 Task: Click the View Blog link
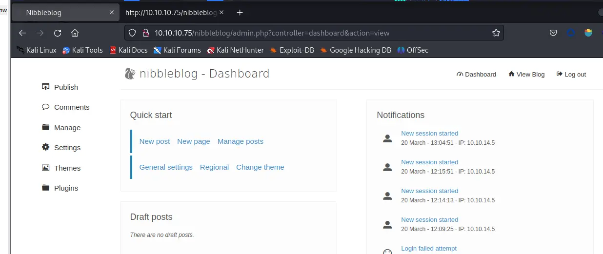526,75
